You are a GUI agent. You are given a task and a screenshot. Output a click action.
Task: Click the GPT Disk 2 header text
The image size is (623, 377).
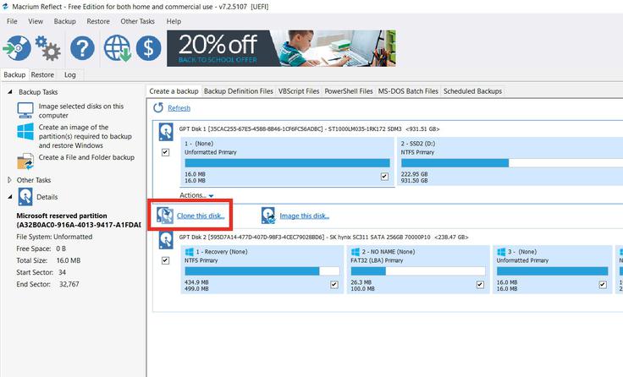click(x=324, y=237)
